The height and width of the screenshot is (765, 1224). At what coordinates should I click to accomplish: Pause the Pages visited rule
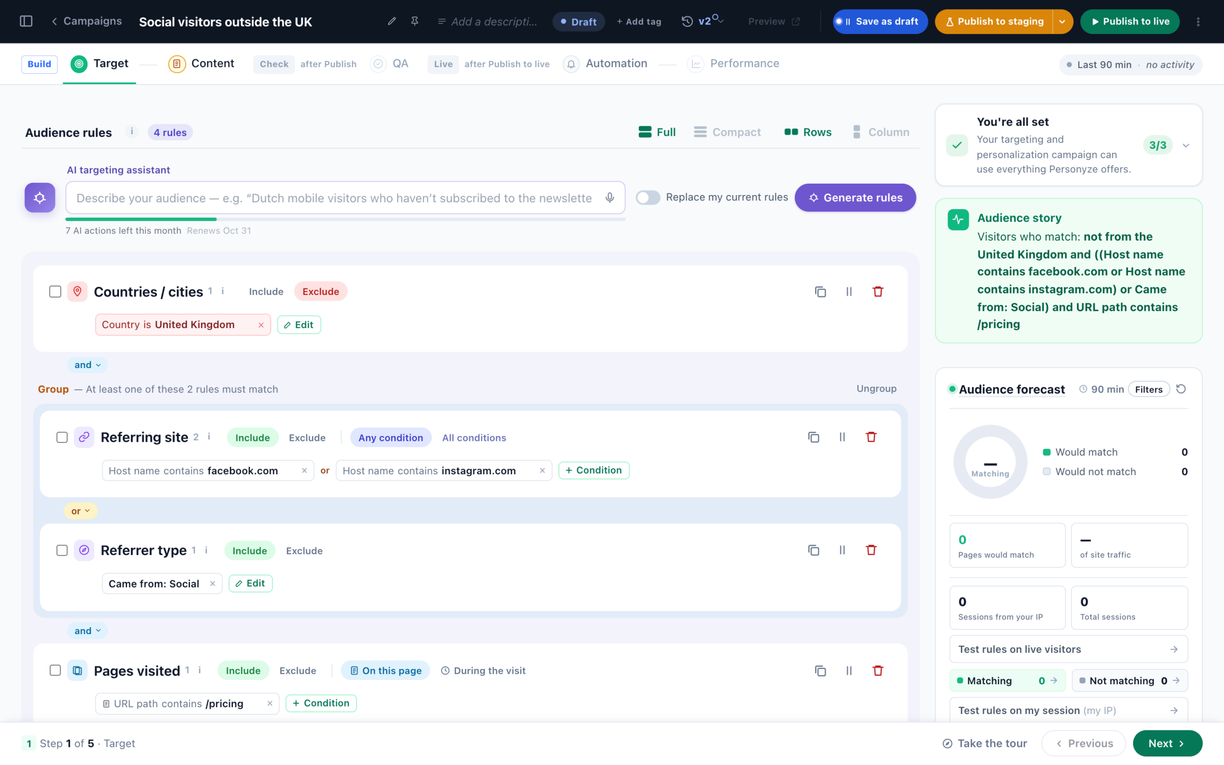click(x=849, y=671)
